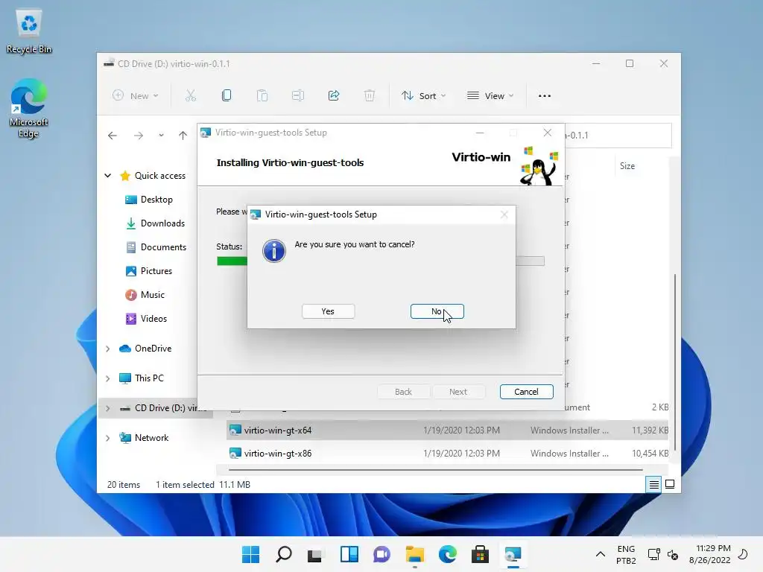Viewport: 763px width, 572px height.
Task: Expand the OneDrive tree node
Action: (108, 349)
